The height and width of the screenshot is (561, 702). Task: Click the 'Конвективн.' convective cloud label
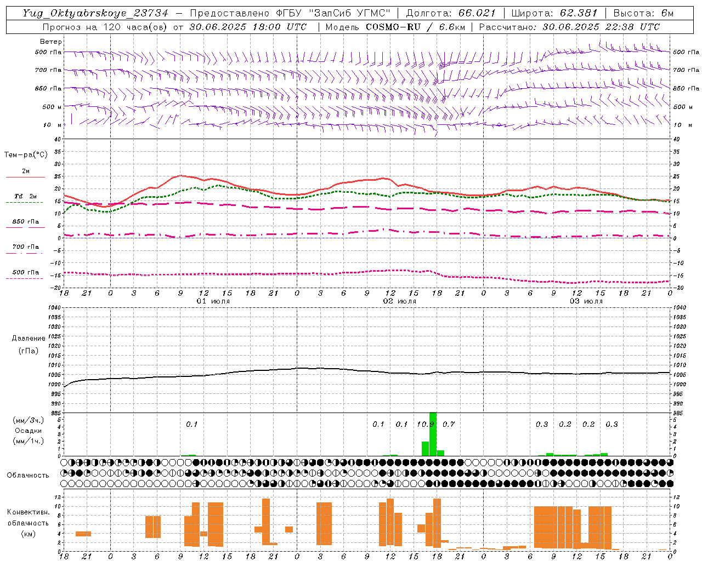click(x=28, y=512)
